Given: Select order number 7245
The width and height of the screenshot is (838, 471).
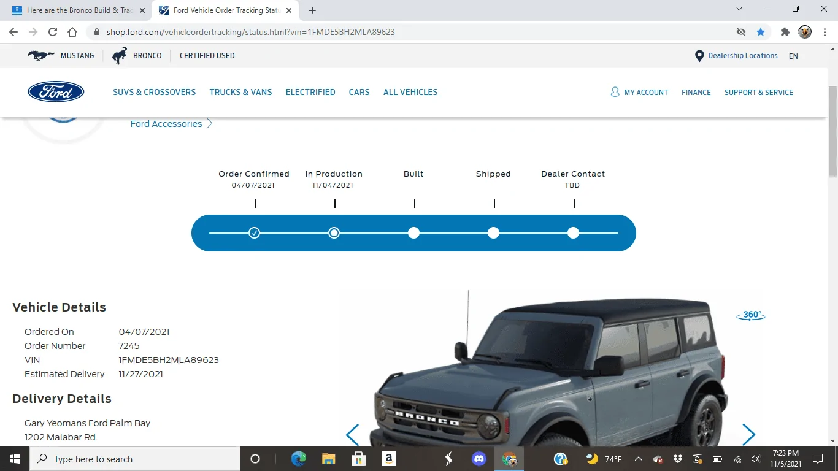Looking at the screenshot, I should (x=129, y=346).
